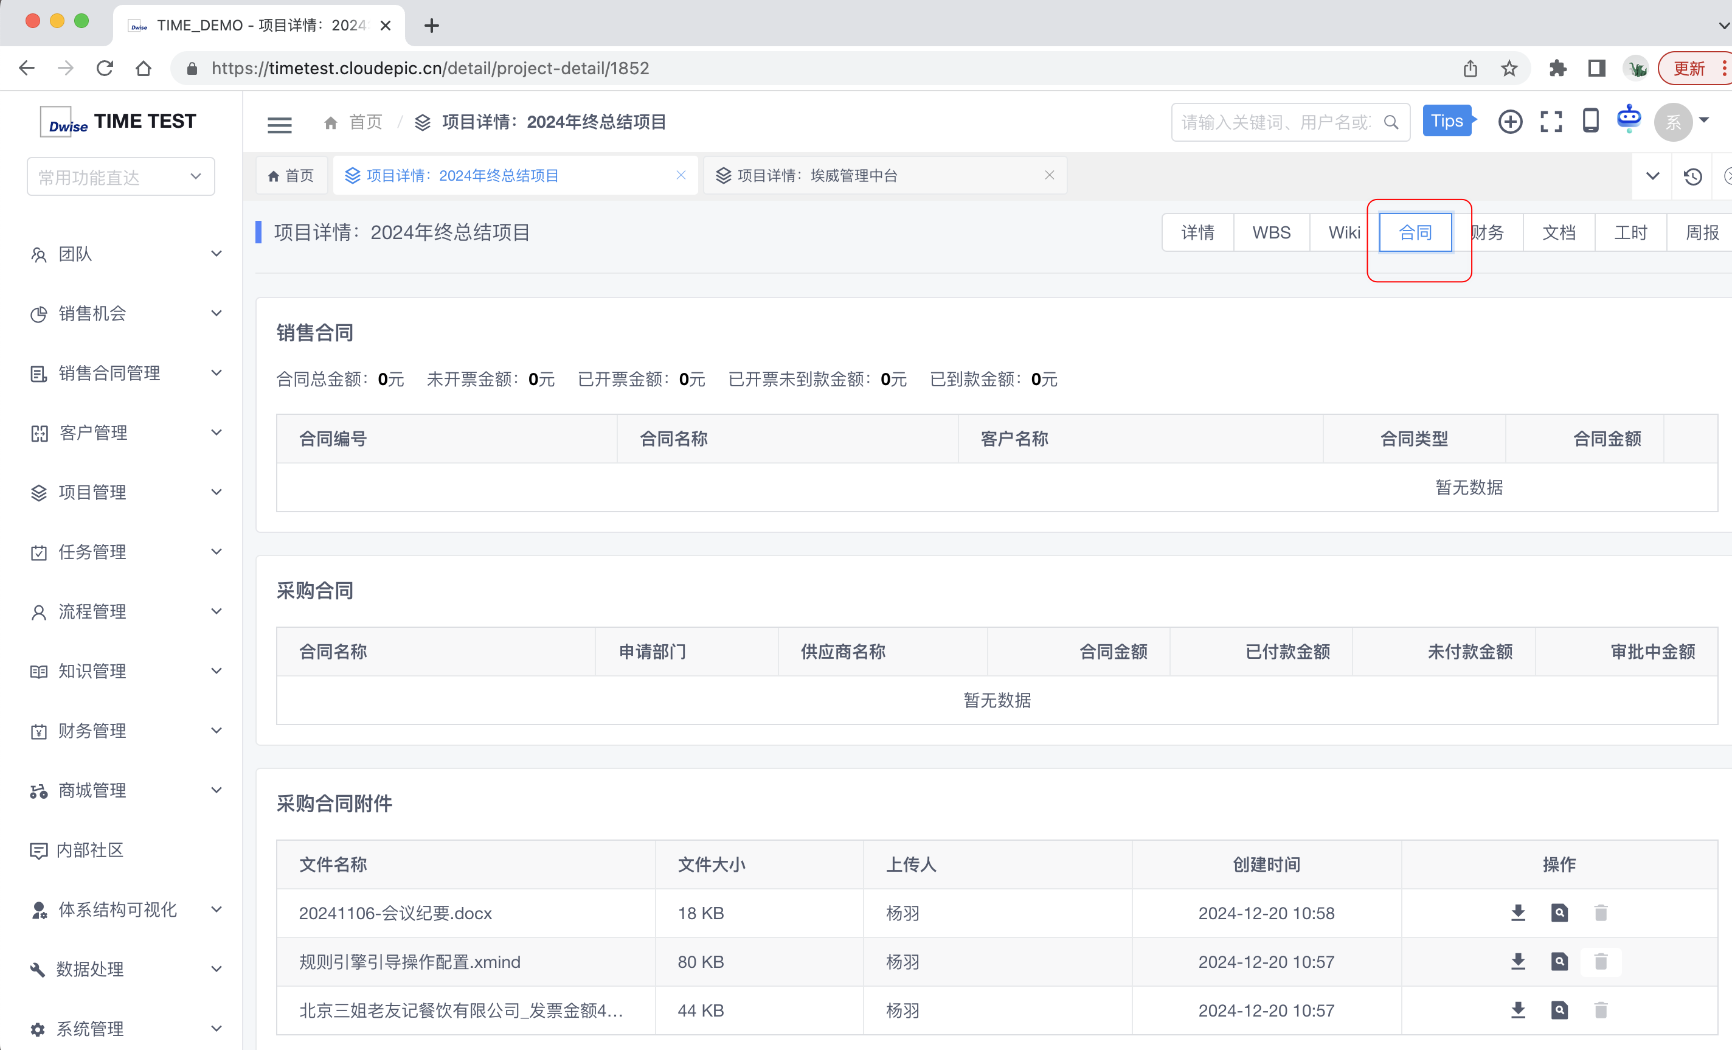
Task: Switch to the WBS tab
Action: [x=1271, y=232]
